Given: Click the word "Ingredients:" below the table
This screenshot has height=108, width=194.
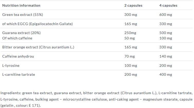Looking at the screenshot, I should (x=11, y=93).
